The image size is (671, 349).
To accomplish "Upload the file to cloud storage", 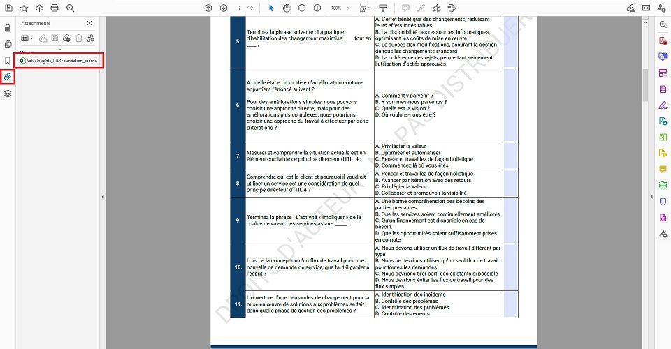I will pyautogui.click(x=39, y=8).
